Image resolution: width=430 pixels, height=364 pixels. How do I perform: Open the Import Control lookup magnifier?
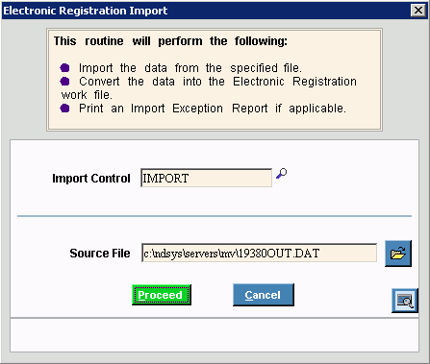point(282,174)
